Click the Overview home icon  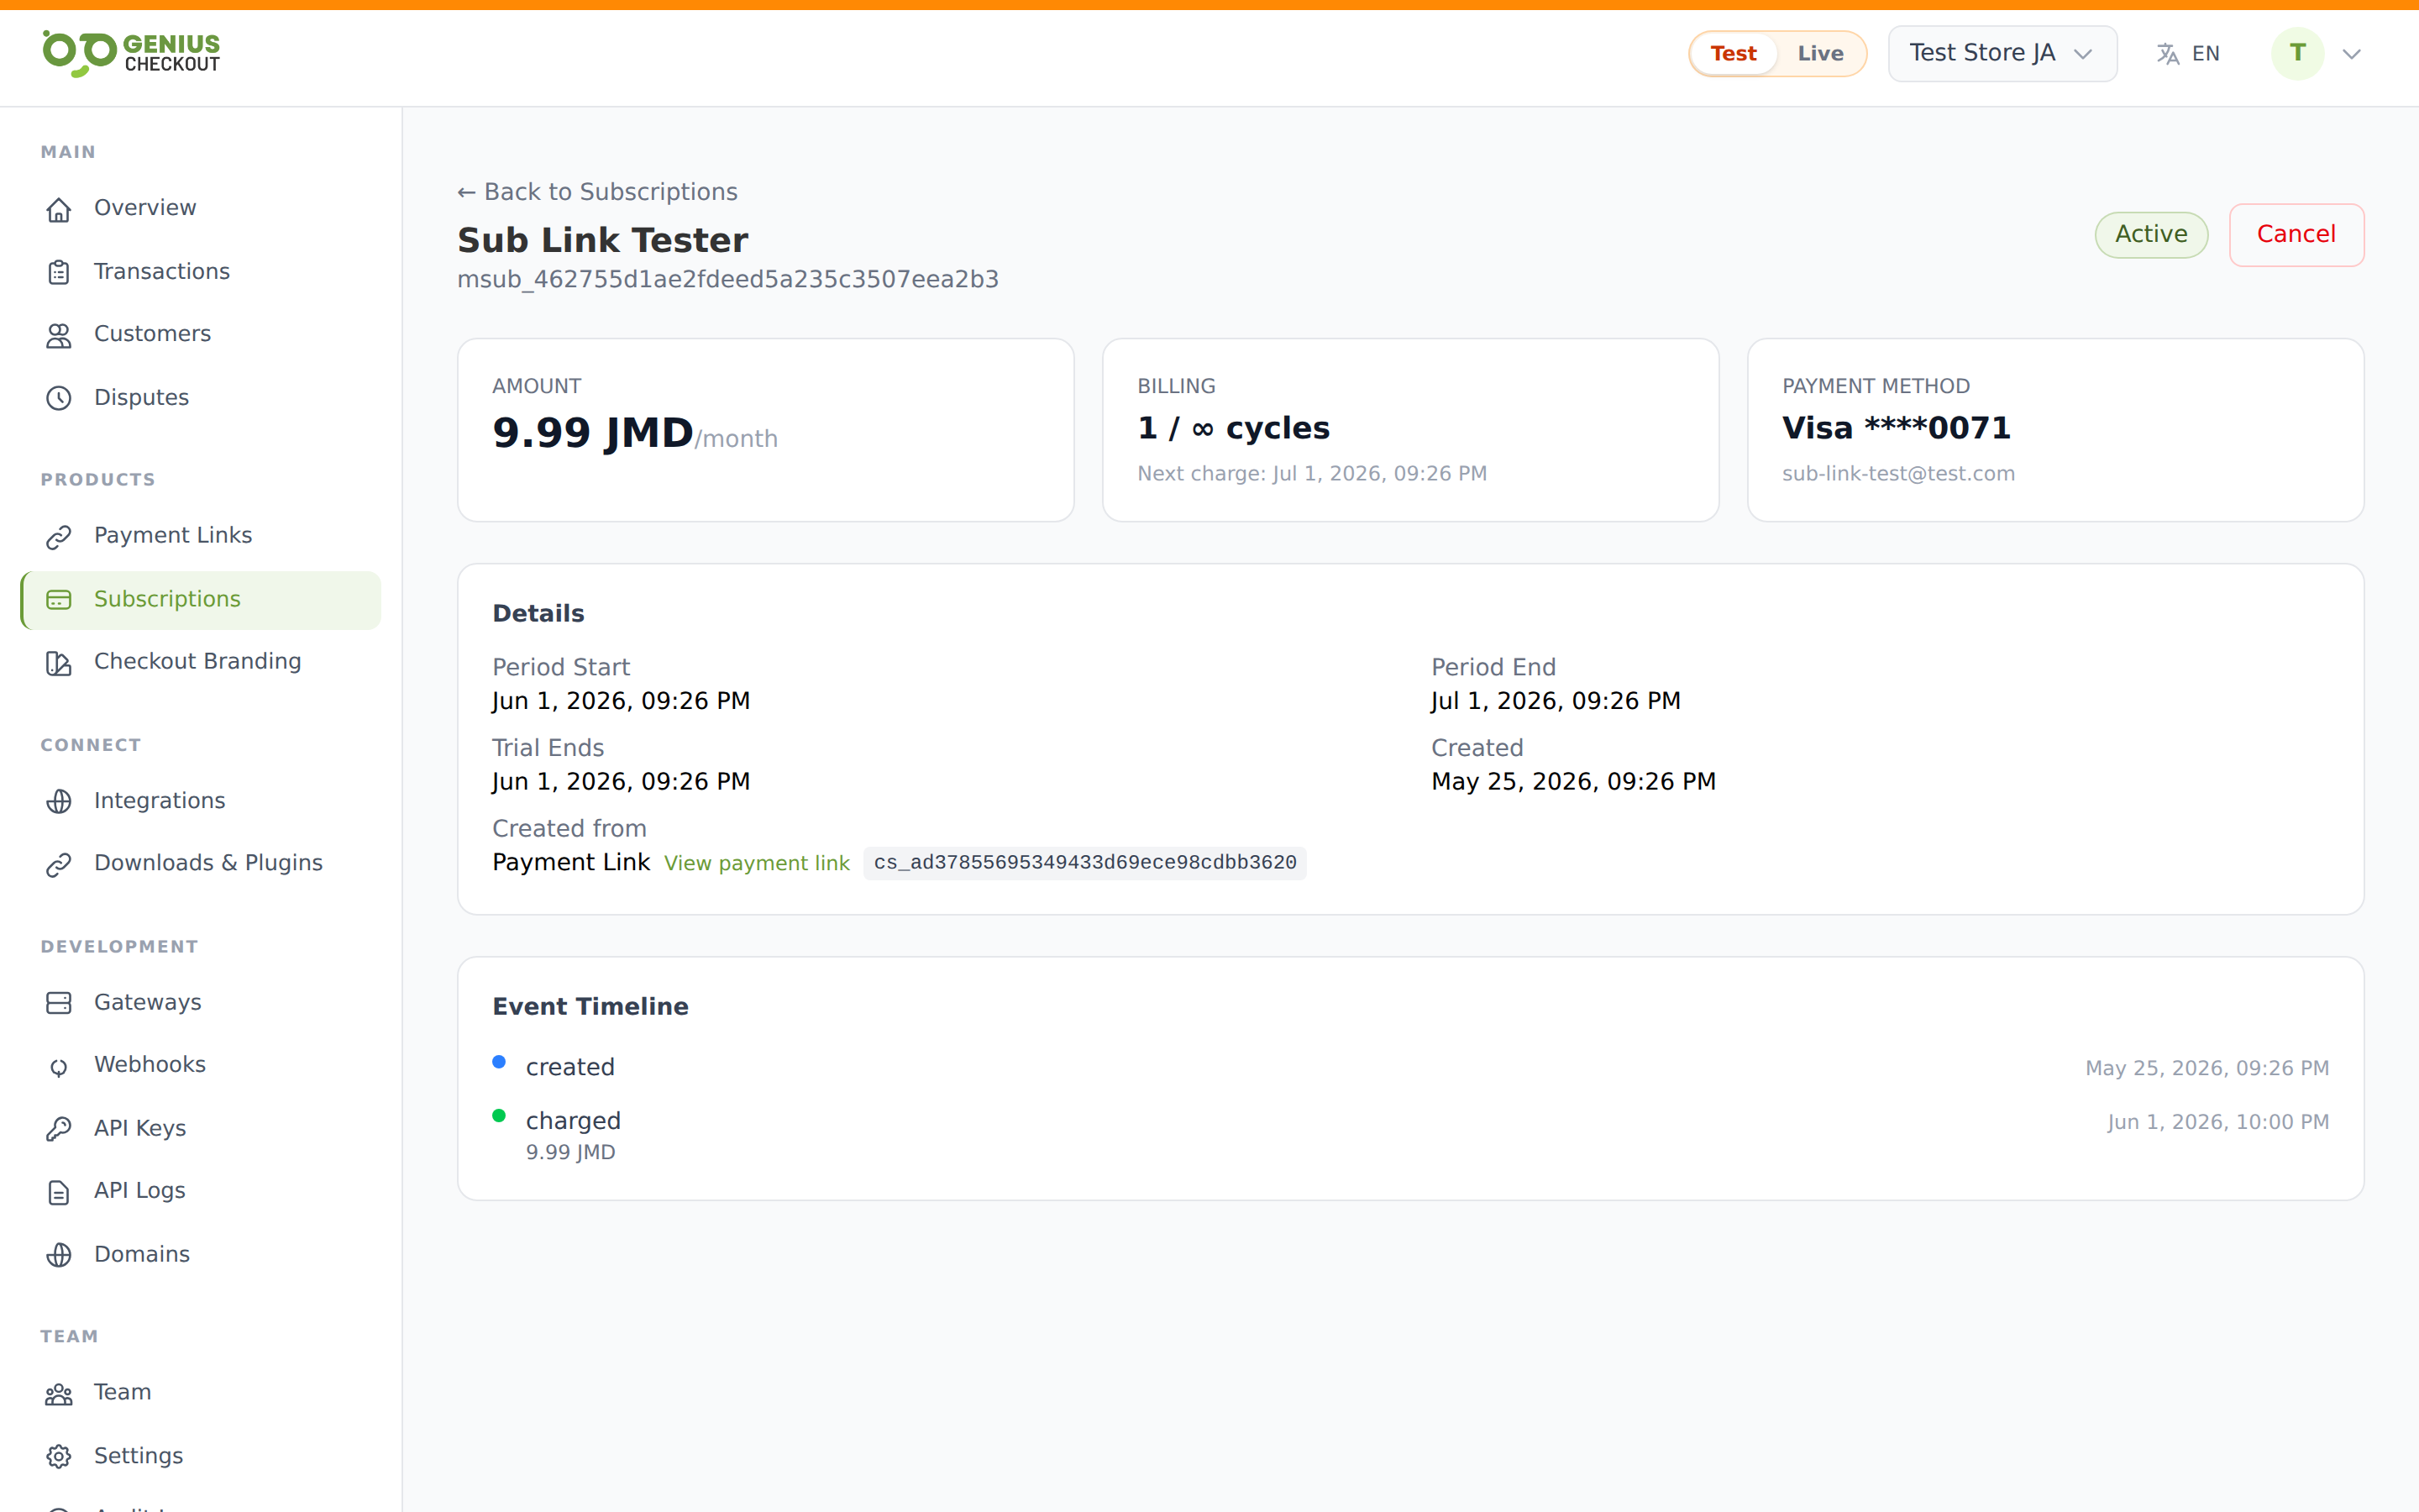59,209
